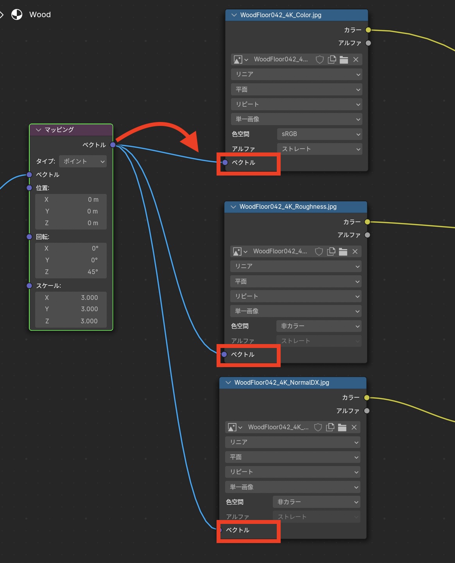The width and height of the screenshot is (455, 563).
Task: Click new image copy icon in Color node
Action: click(332, 59)
